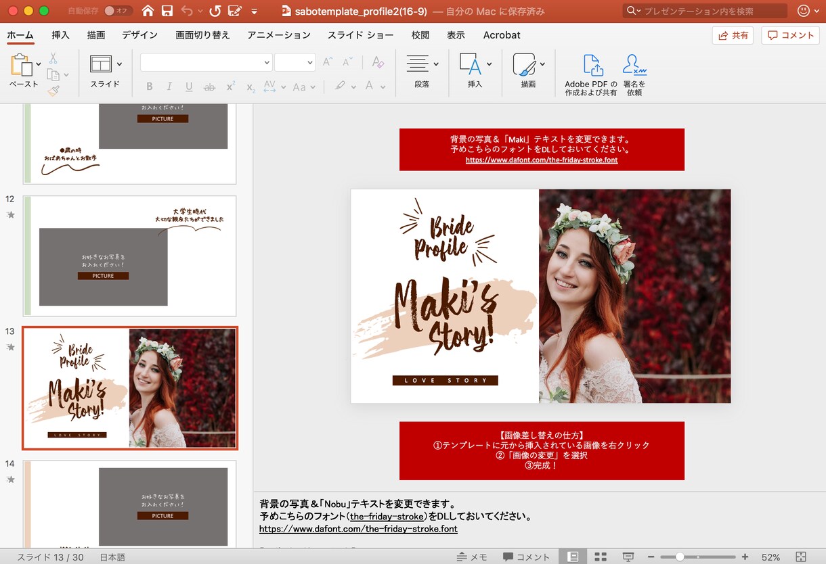Click the copy icon in the ribbon
The image size is (826, 564).
pyautogui.click(x=53, y=75)
